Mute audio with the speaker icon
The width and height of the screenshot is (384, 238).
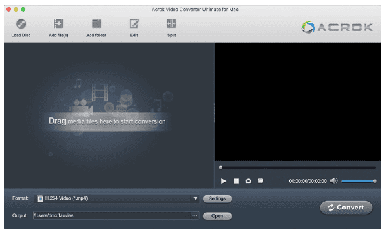[333, 181]
